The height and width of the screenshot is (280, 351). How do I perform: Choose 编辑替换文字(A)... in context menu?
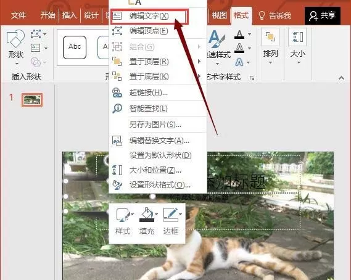coord(157,141)
